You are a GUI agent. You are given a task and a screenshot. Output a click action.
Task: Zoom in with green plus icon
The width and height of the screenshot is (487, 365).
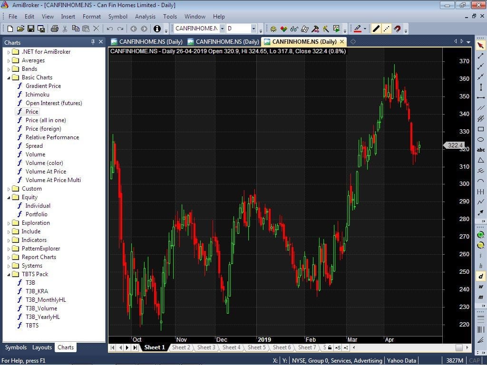pyautogui.click(x=480, y=235)
